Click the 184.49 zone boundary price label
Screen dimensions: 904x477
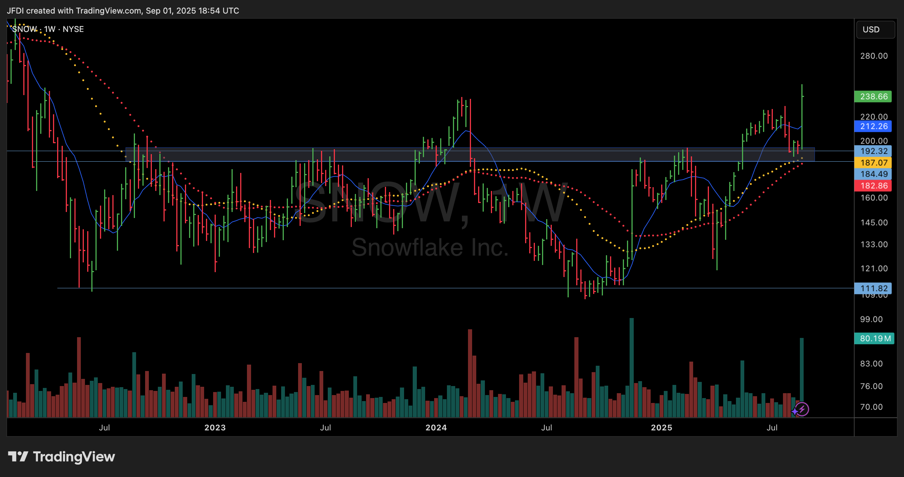pyautogui.click(x=873, y=174)
